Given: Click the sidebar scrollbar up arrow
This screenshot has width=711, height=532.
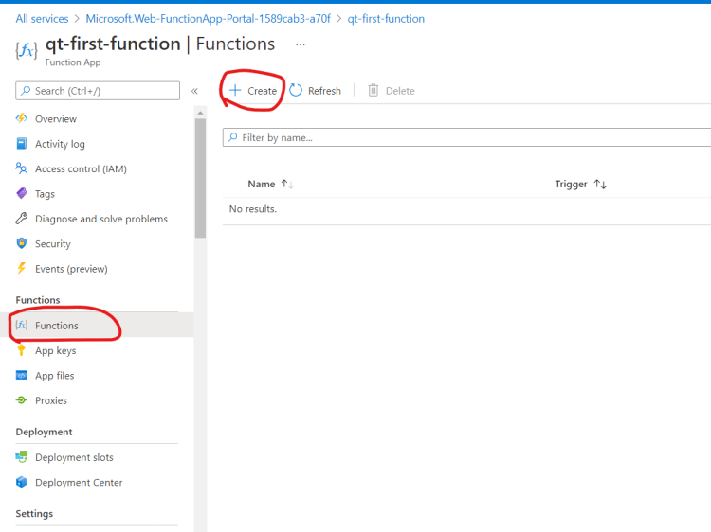Looking at the screenshot, I should (x=200, y=113).
